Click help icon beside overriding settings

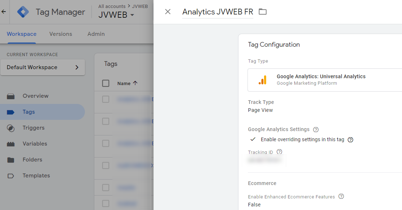(350, 140)
